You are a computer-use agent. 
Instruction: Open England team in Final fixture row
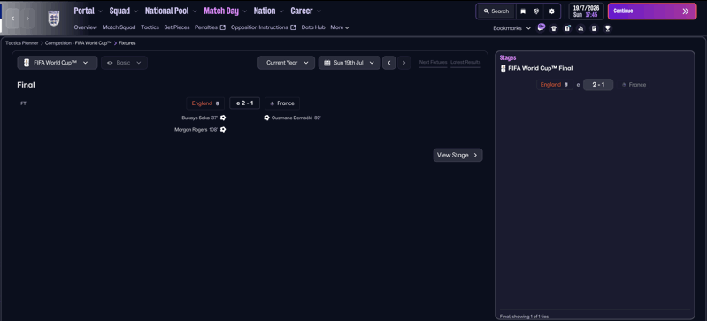pyautogui.click(x=205, y=103)
